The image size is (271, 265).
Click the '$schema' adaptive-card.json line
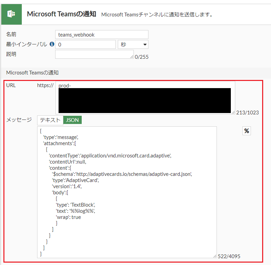[x=122, y=174]
